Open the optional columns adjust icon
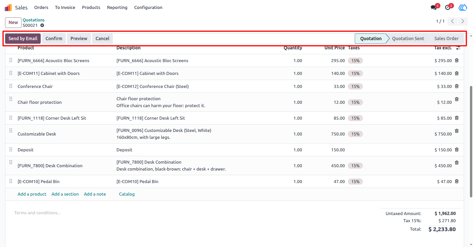The width and height of the screenshot is (473, 247). pos(458,48)
